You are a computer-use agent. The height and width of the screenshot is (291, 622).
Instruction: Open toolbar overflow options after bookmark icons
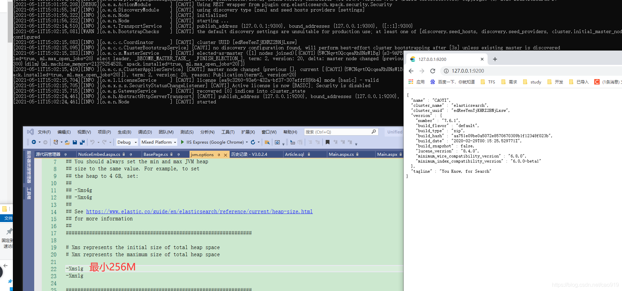coord(356,144)
